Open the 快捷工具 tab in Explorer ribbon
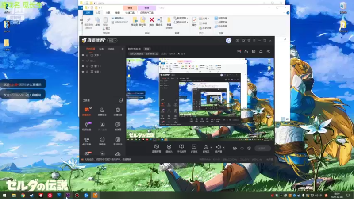The width and height of the screenshot is (354, 199). click(x=130, y=13)
